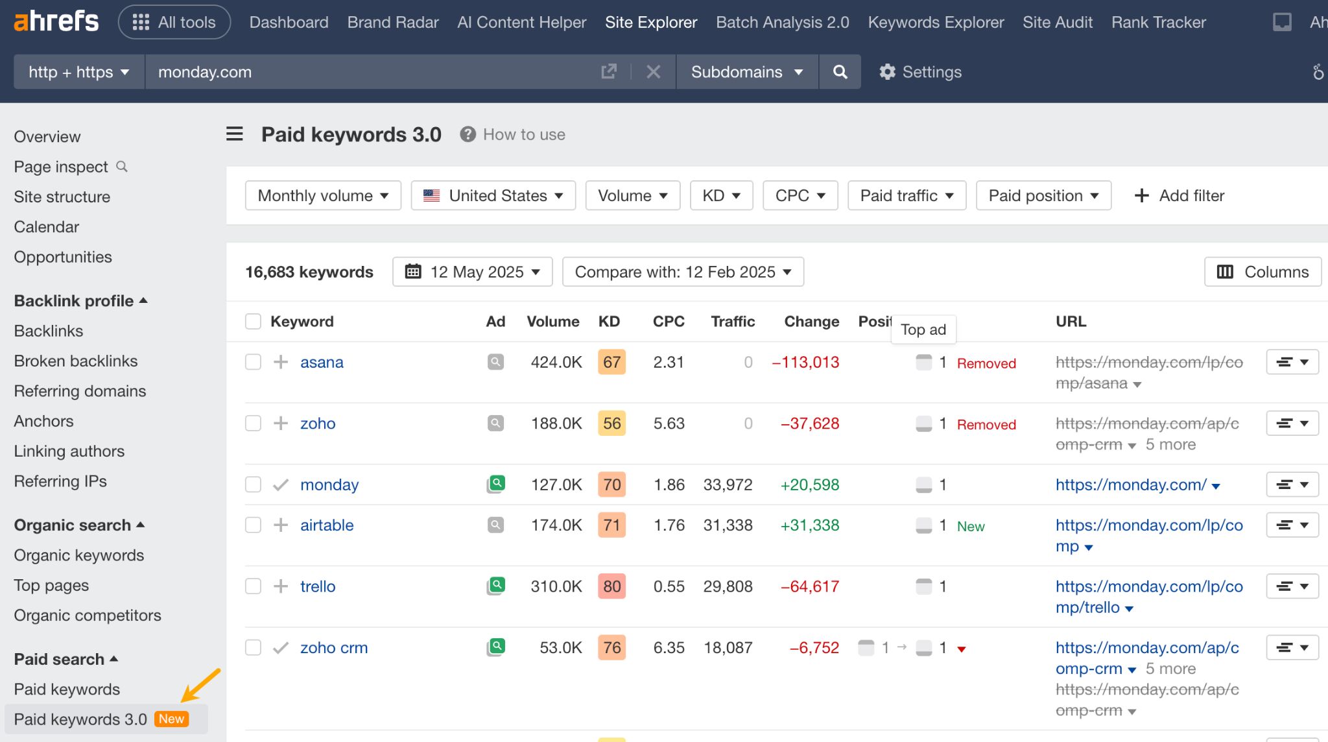Run the search with the magnifier icon

point(840,72)
